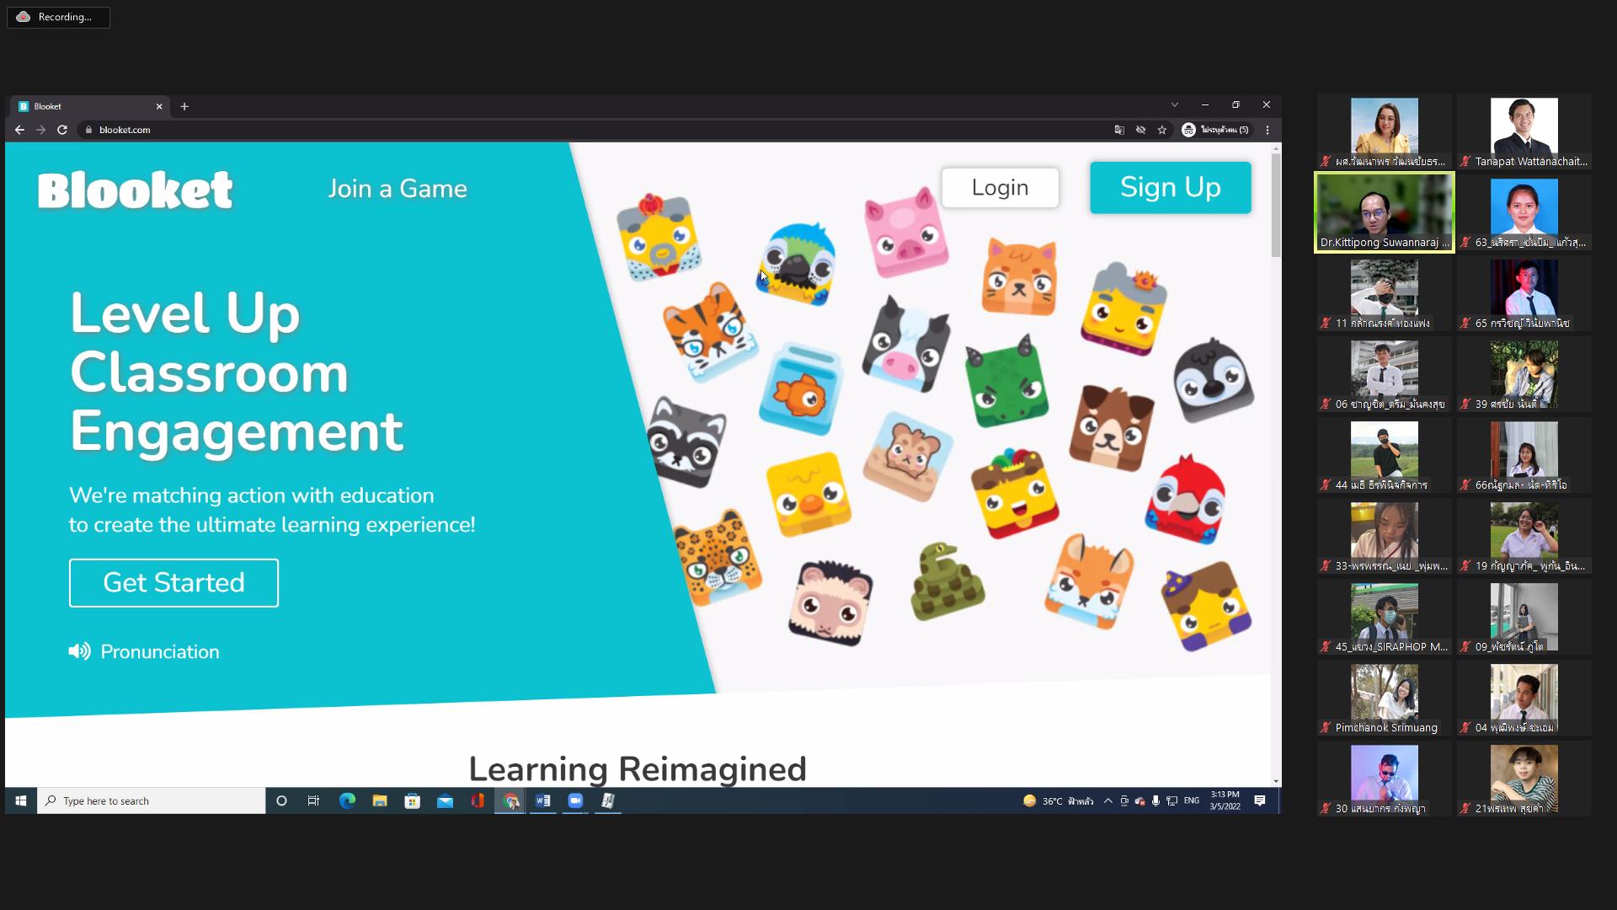Click the wizard hat blook

click(1206, 606)
